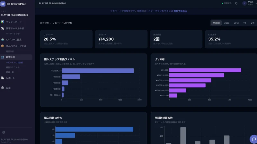Go to 商品分析 in the sidebar
This screenshot has height=144, width=257.
10,52
